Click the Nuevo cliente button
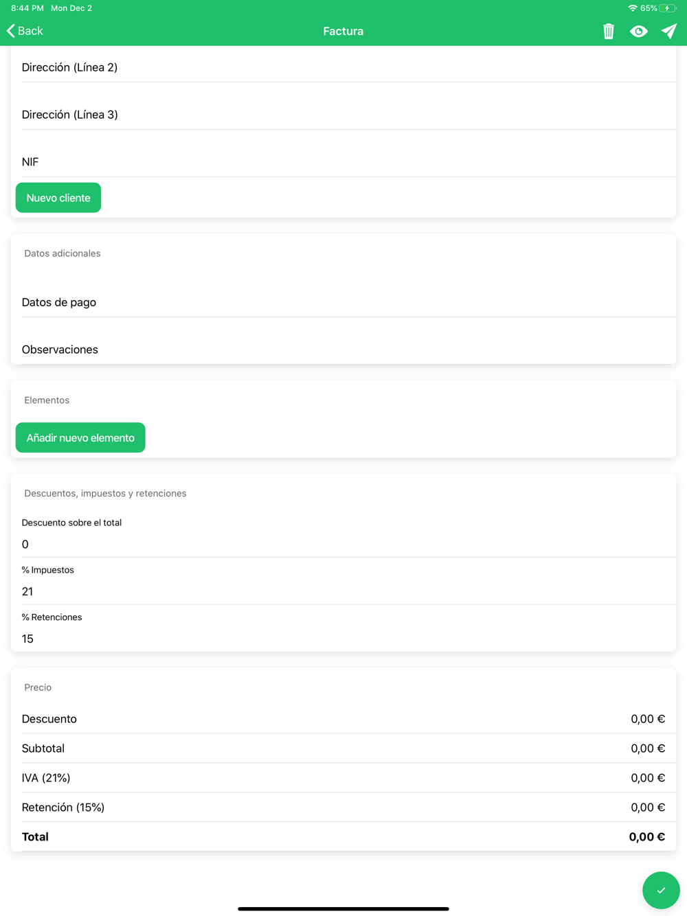Viewport: 687px width, 916px height. (58, 198)
